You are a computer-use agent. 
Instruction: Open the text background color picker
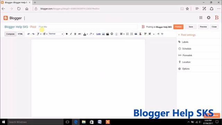[x=92, y=34]
